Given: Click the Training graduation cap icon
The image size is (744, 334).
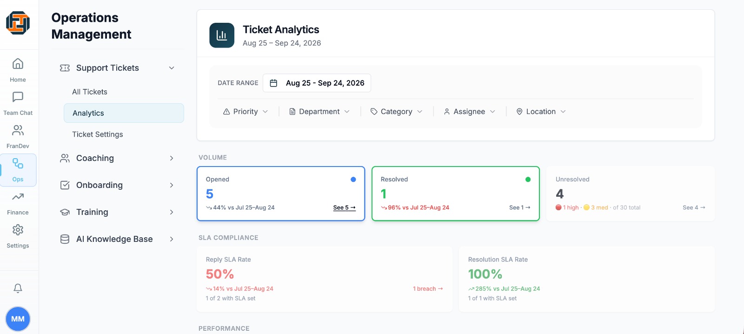Looking at the screenshot, I should pos(65,212).
